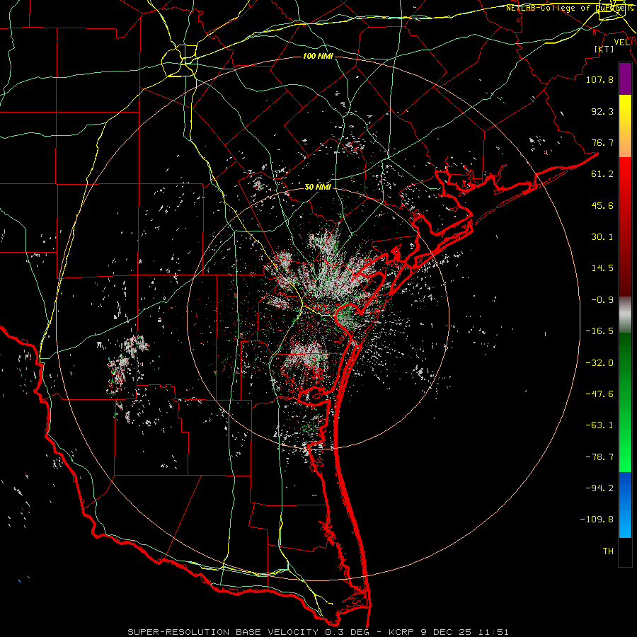Image resolution: width=637 pixels, height=637 pixels.
Task: Select the yellow-orange segment of the velocity scale
Action: (625, 126)
